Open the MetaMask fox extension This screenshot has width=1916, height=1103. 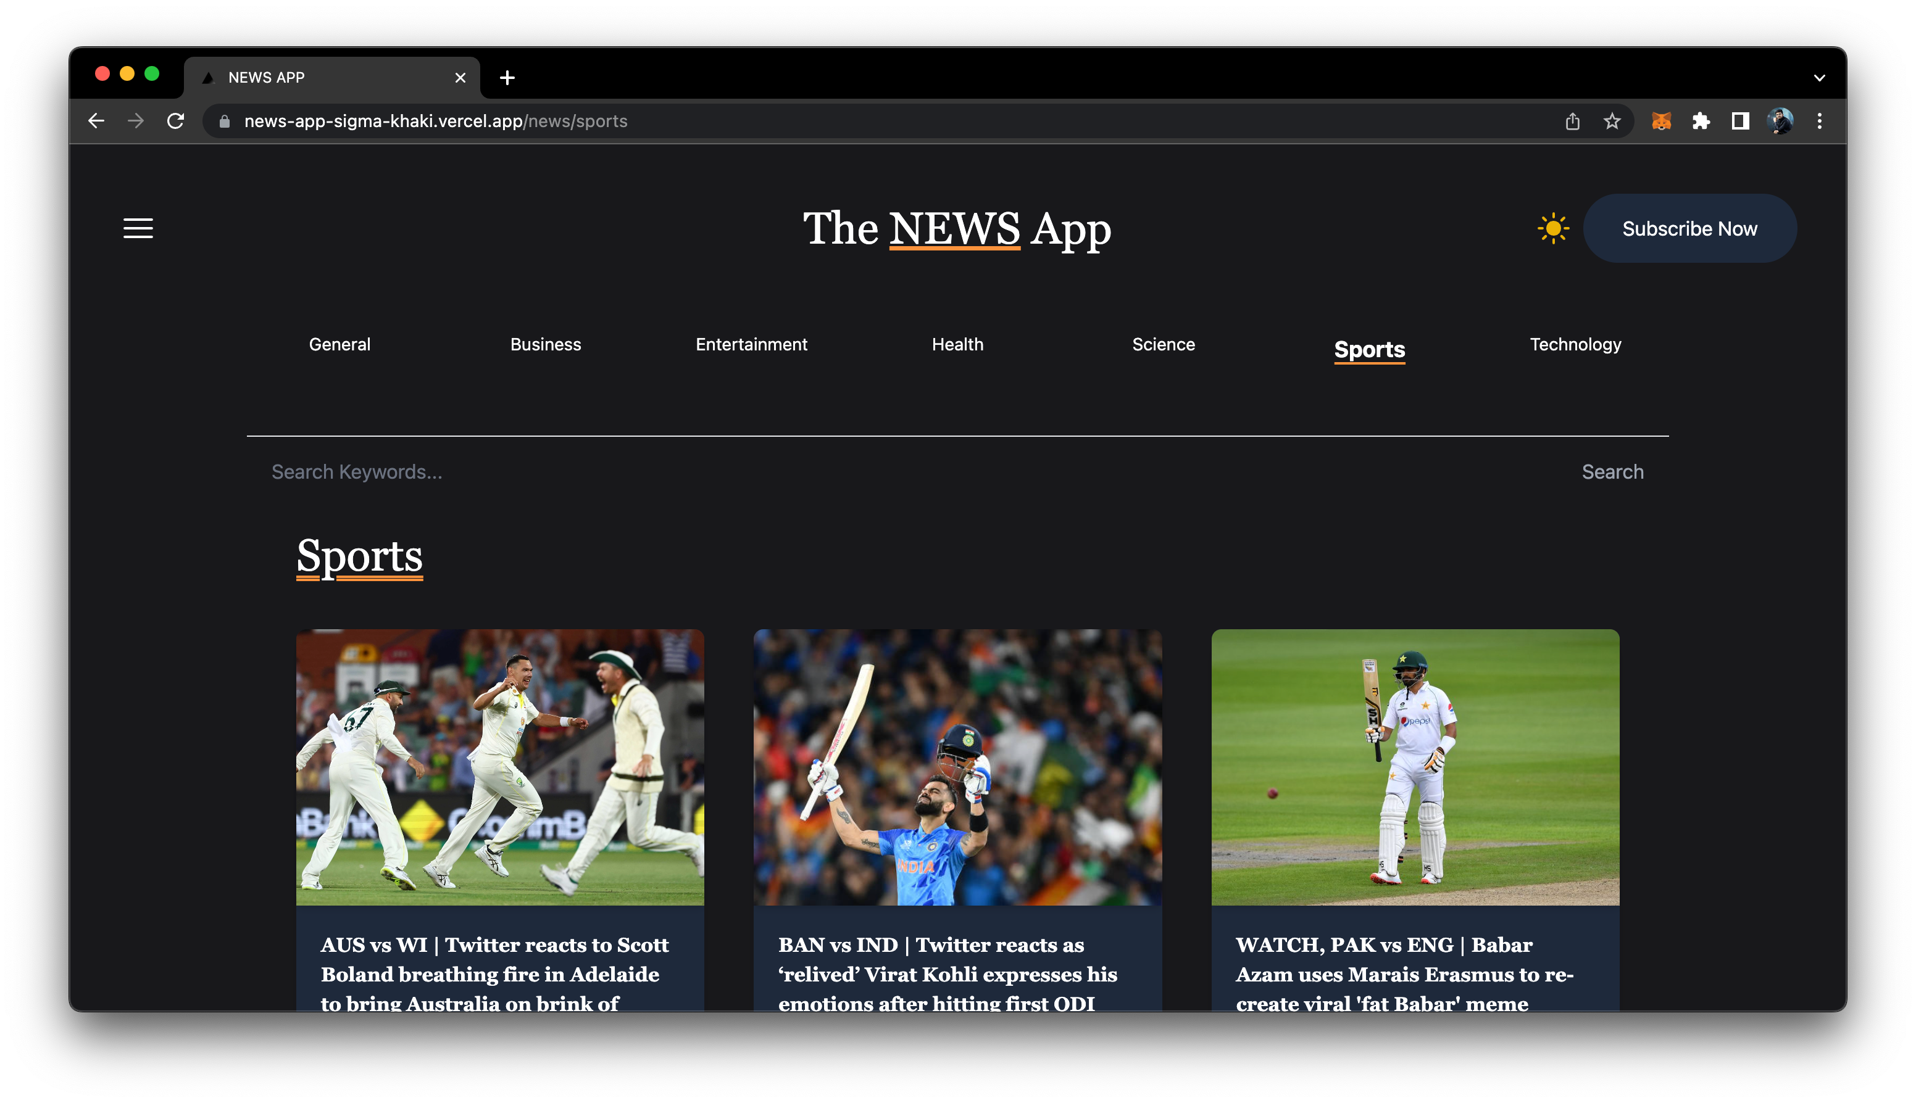[x=1660, y=121]
